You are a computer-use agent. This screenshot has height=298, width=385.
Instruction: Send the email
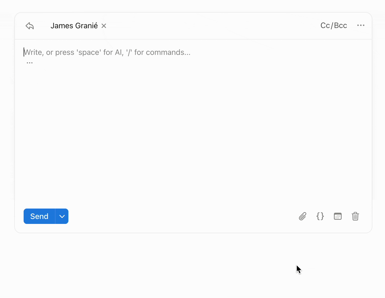[39, 216]
